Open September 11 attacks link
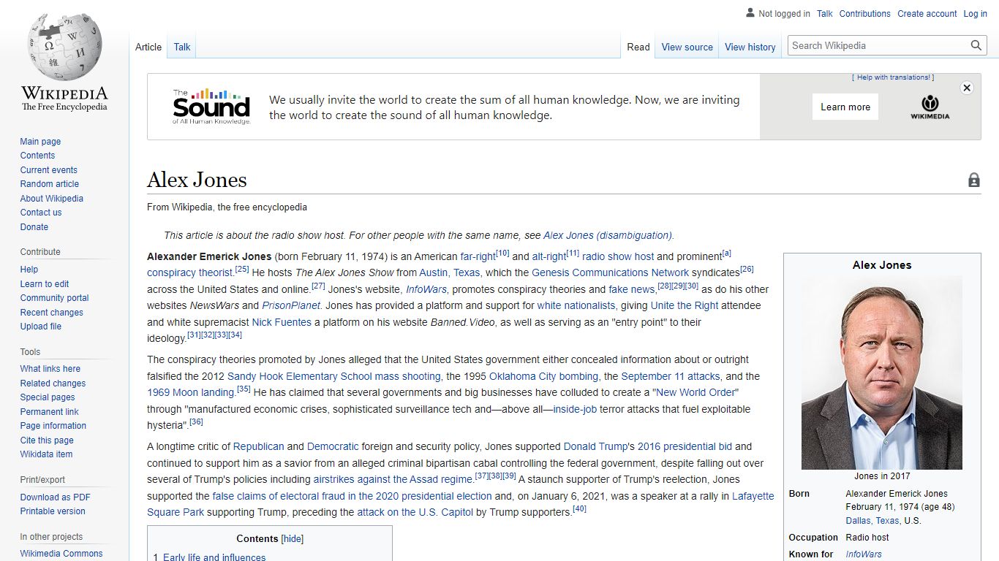 671,376
